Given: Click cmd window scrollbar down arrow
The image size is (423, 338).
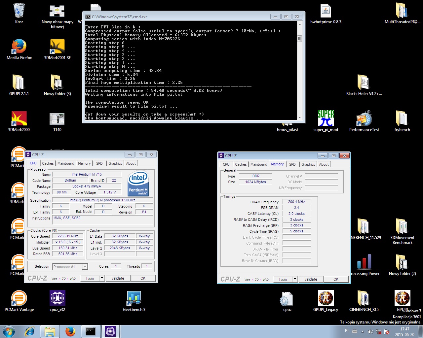Looking at the screenshot, I should 300,117.
